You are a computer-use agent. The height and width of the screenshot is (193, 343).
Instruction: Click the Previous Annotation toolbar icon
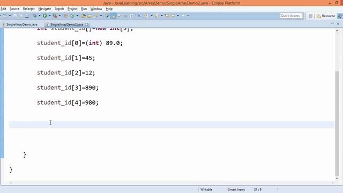tap(156, 16)
